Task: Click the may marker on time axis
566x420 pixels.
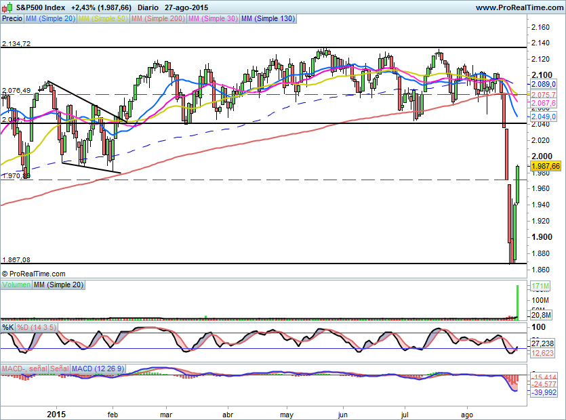Action: tap(287, 415)
